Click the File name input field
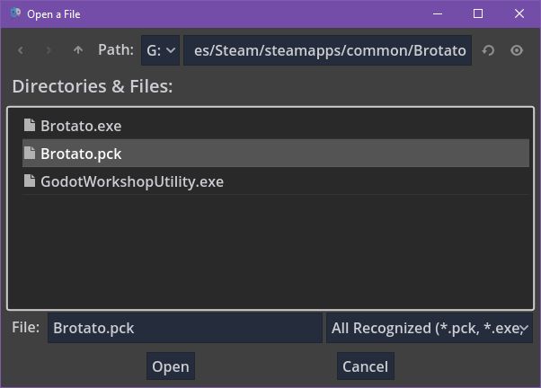This screenshot has height=388, width=541. (184, 329)
